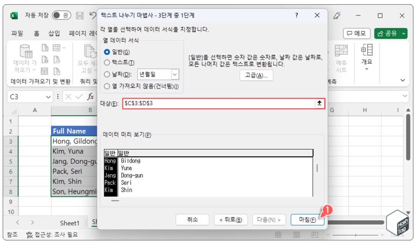The width and height of the screenshot is (415, 242).
Task: Collapse the ribbon with the chevron
Action: (x=402, y=80)
